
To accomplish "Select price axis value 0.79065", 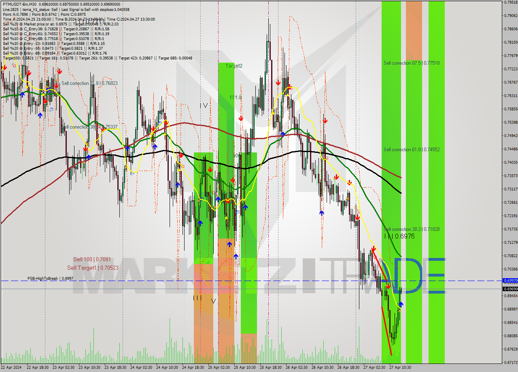I will click(511, 16).
